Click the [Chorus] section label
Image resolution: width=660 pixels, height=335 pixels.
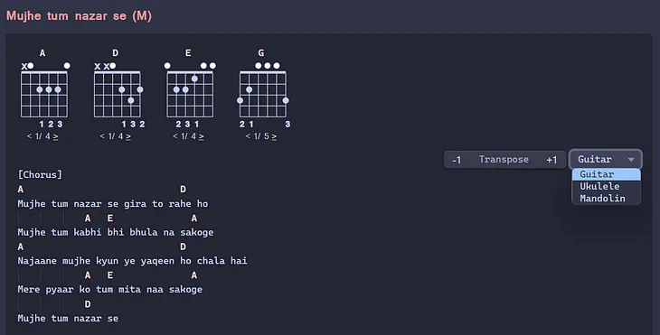coord(40,174)
